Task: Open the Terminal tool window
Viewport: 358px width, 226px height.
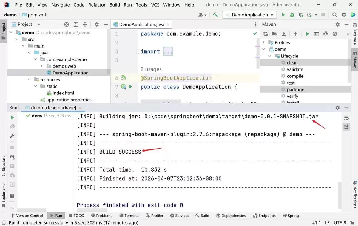Action: (129, 216)
